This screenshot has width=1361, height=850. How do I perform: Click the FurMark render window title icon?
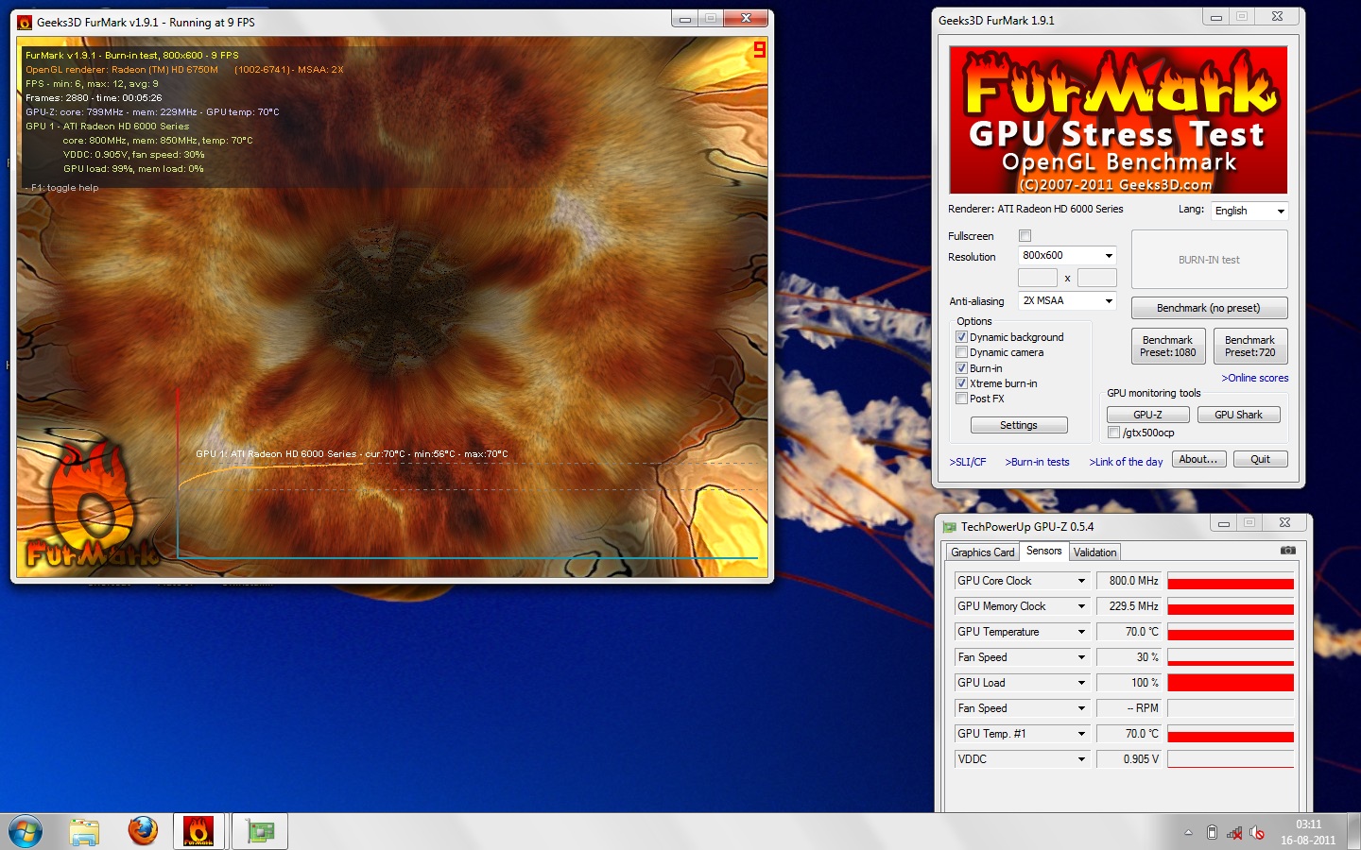click(26, 22)
